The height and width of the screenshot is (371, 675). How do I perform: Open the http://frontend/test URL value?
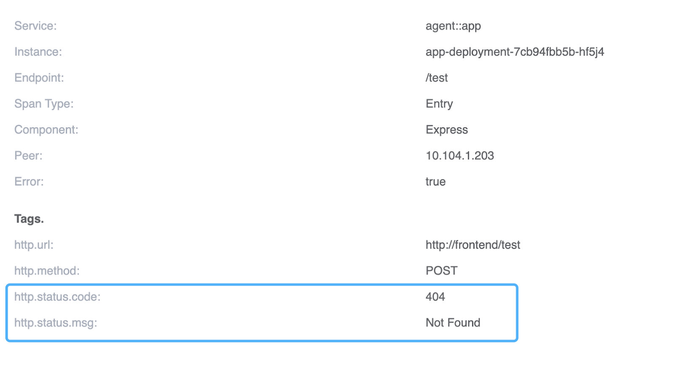472,245
